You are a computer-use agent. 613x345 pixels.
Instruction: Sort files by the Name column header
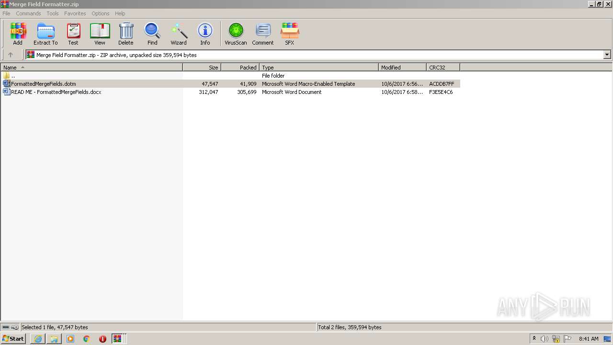tap(91, 68)
